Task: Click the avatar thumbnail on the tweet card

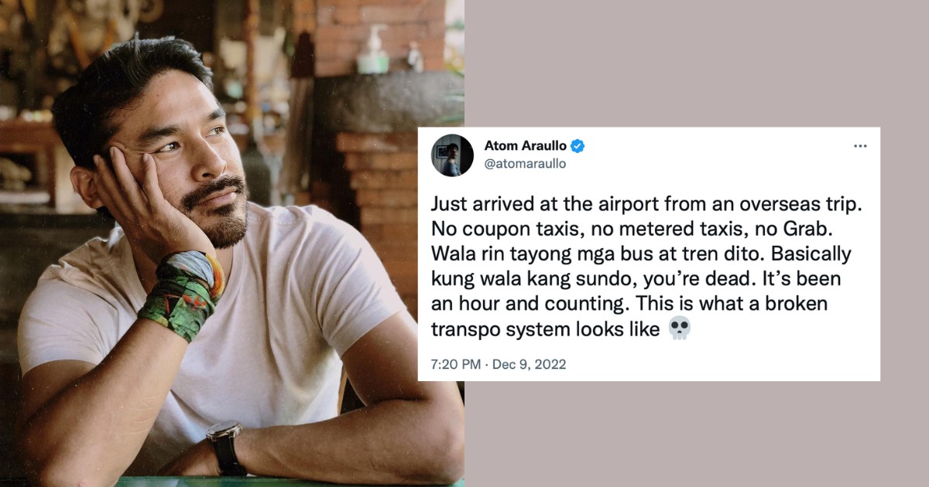Action: tap(454, 155)
